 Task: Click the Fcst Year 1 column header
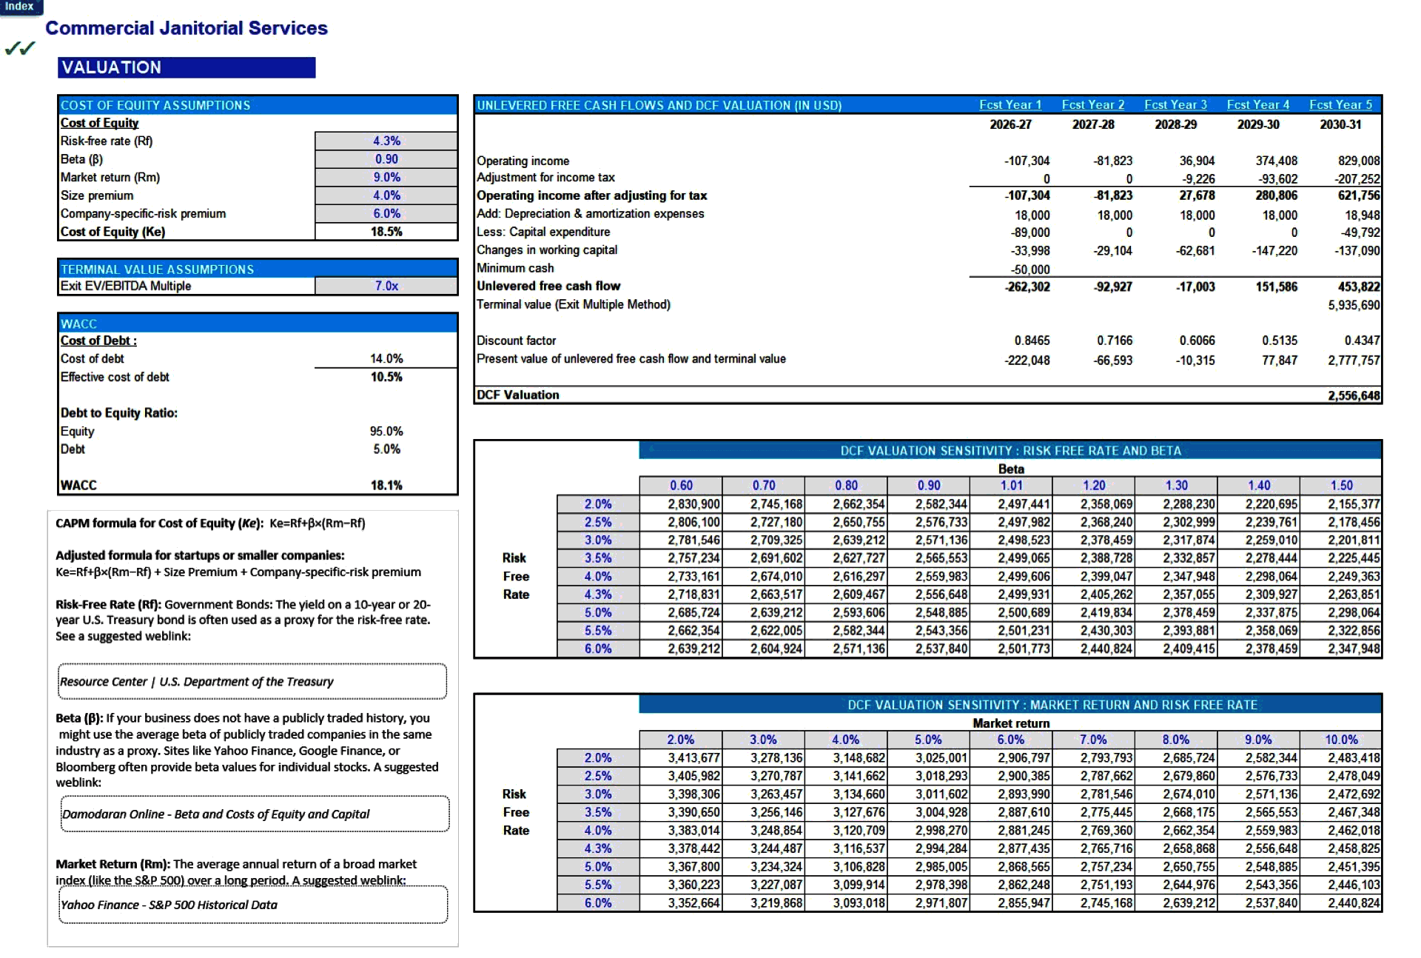tap(1010, 104)
